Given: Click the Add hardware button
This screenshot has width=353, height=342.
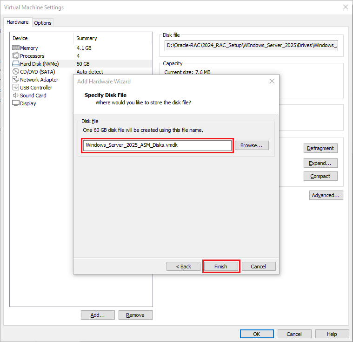Looking at the screenshot, I should 98,315.
